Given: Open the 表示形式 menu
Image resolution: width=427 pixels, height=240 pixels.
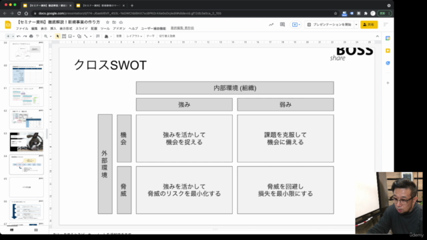Looking at the screenshot, I should tap(66, 29).
